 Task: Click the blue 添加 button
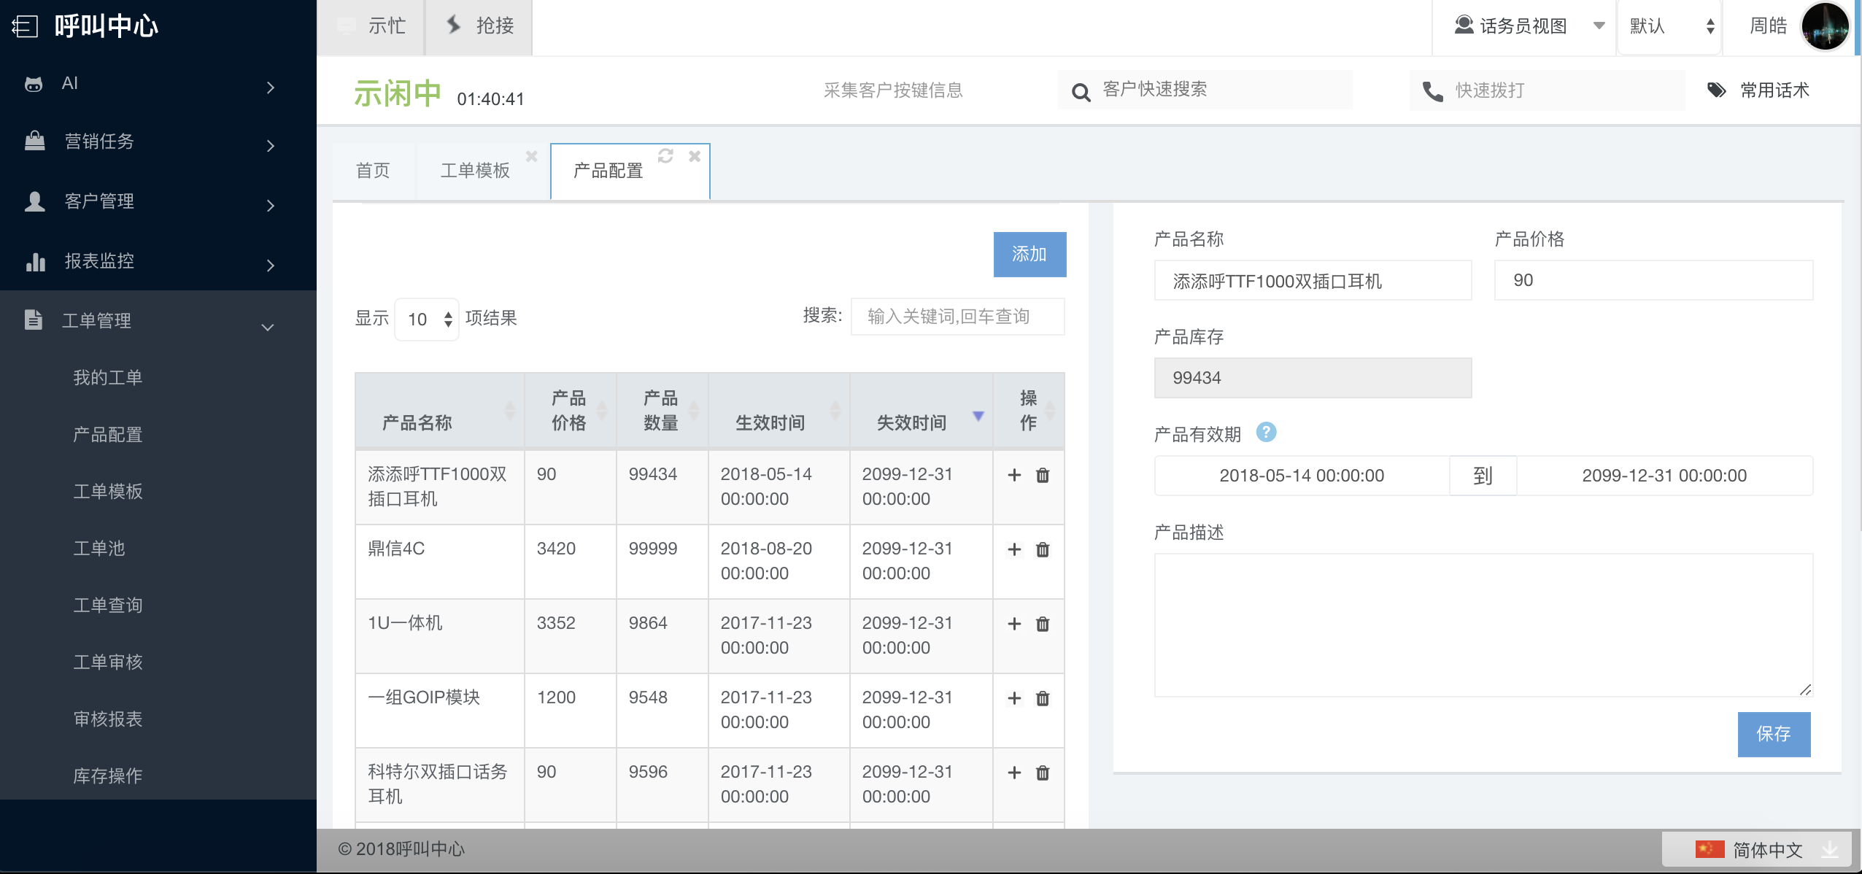point(1029,255)
